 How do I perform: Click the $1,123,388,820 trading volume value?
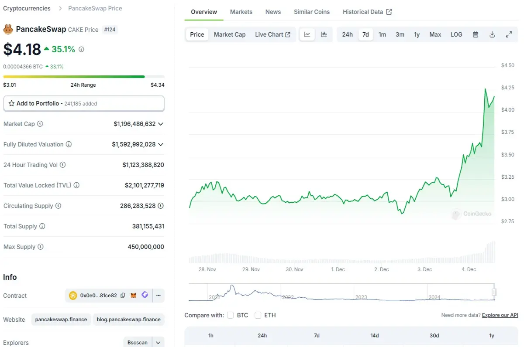pyautogui.click(x=143, y=165)
